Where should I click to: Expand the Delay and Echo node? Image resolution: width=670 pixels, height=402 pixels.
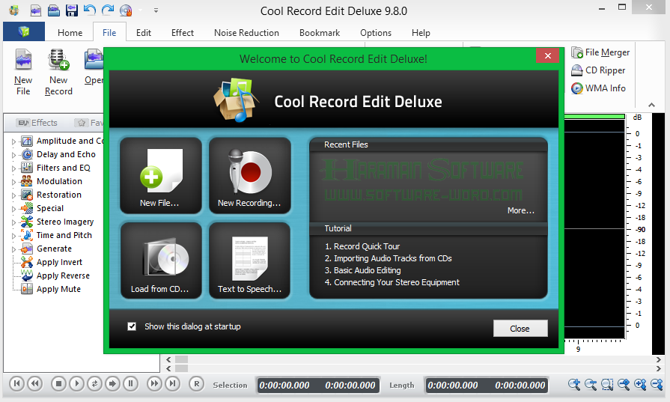pyautogui.click(x=13, y=155)
